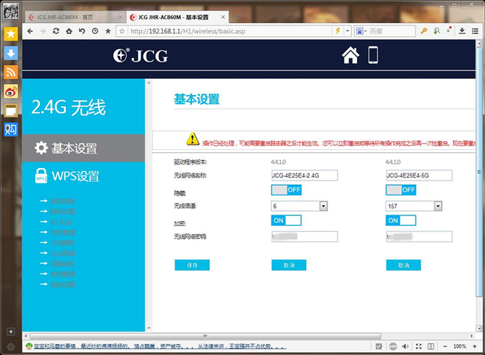Toggle 5G hidden SSID OFF switch

click(x=400, y=190)
